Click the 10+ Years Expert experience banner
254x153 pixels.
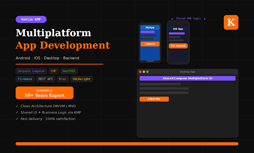pyautogui.click(x=44, y=93)
